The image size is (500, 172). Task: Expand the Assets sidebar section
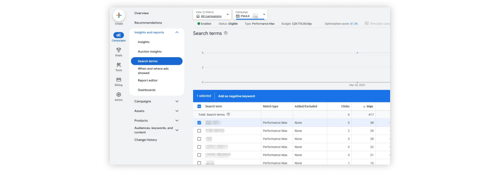pos(177,111)
